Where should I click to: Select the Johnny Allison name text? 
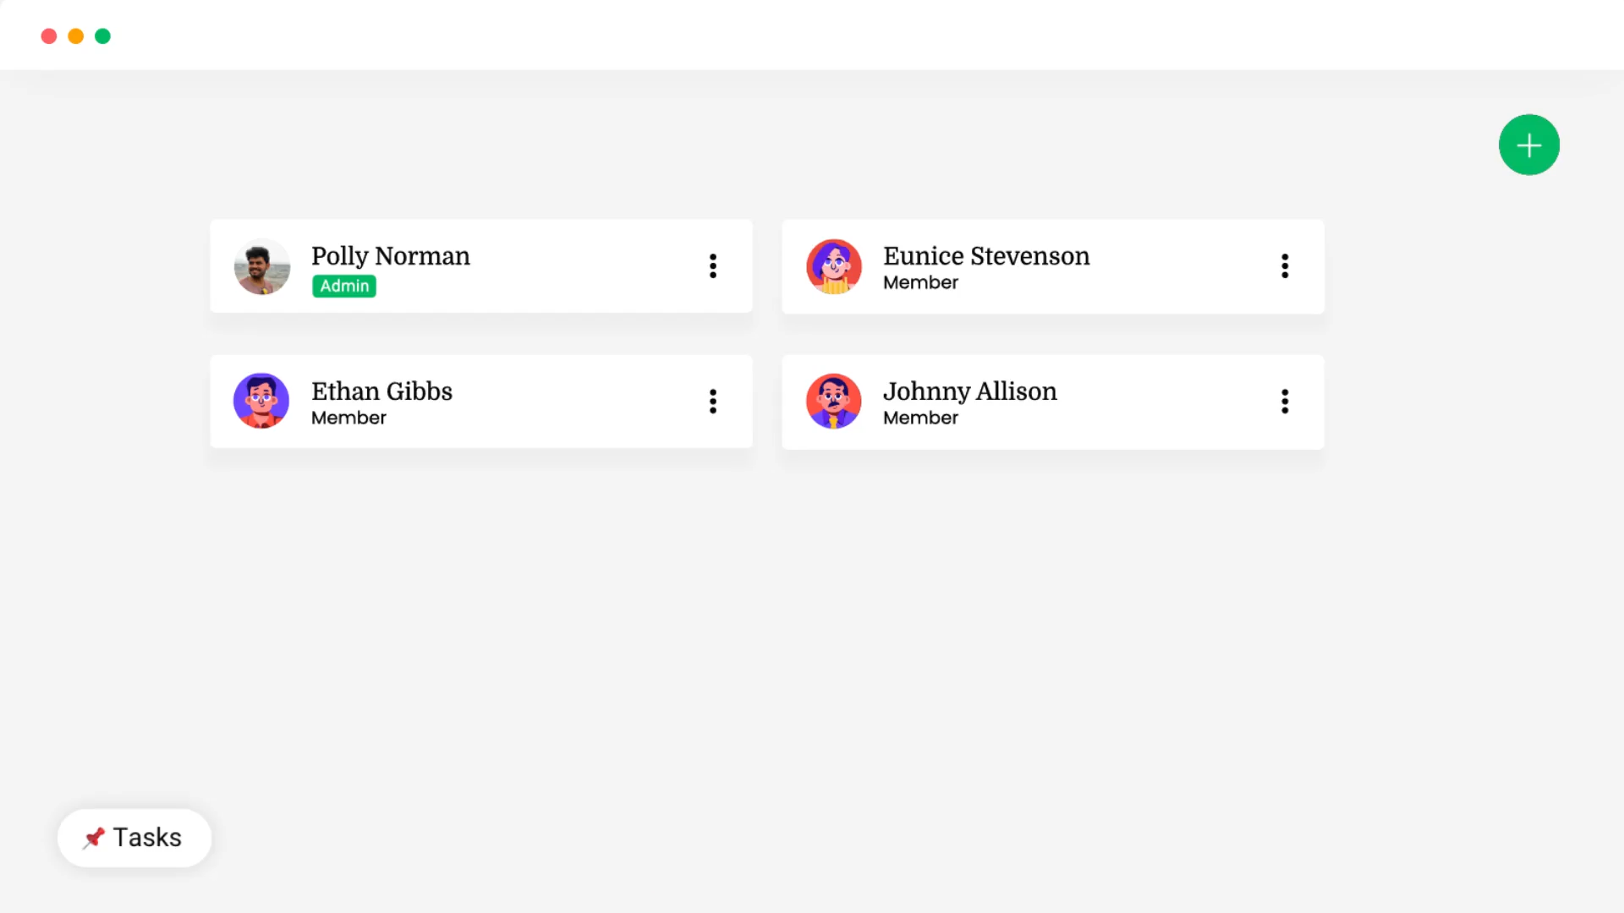(x=970, y=391)
